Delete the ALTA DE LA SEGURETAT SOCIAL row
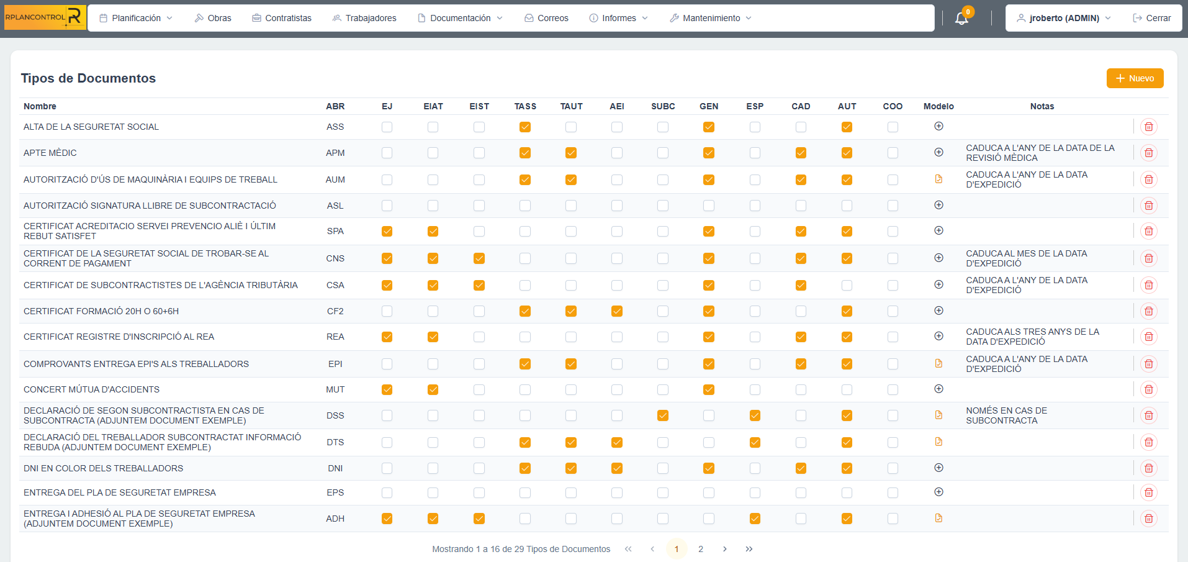The image size is (1188, 562). pyautogui.click(x=1148, y=127)
